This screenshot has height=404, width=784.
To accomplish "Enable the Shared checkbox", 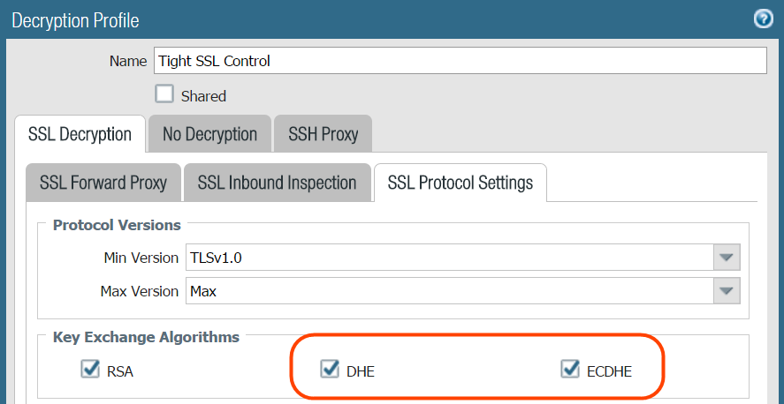I will click(164, 94).
